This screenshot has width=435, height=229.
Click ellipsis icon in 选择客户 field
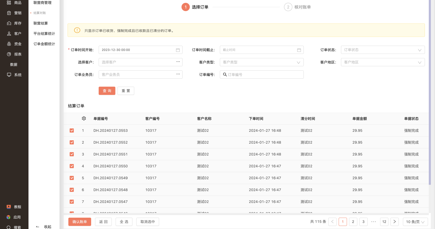(178, 62)
